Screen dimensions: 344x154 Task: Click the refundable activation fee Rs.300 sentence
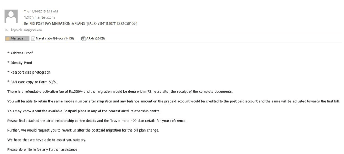click(120, 92)
